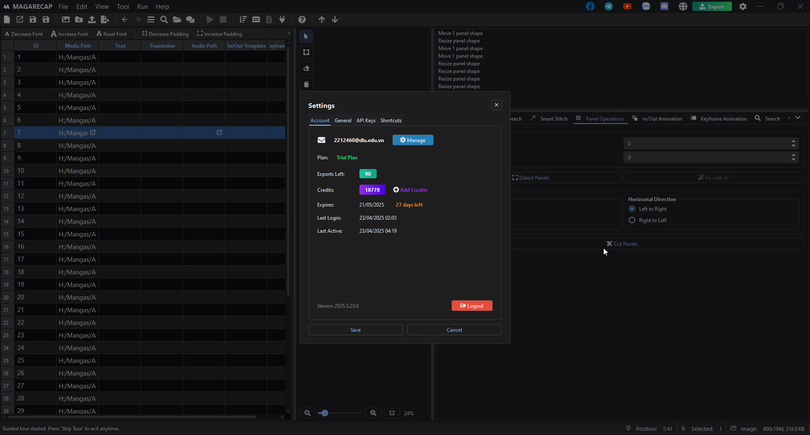This screenshot has height=435, width=810.
Task: Close the Settings dialog with X
Action: pos(497,105)
